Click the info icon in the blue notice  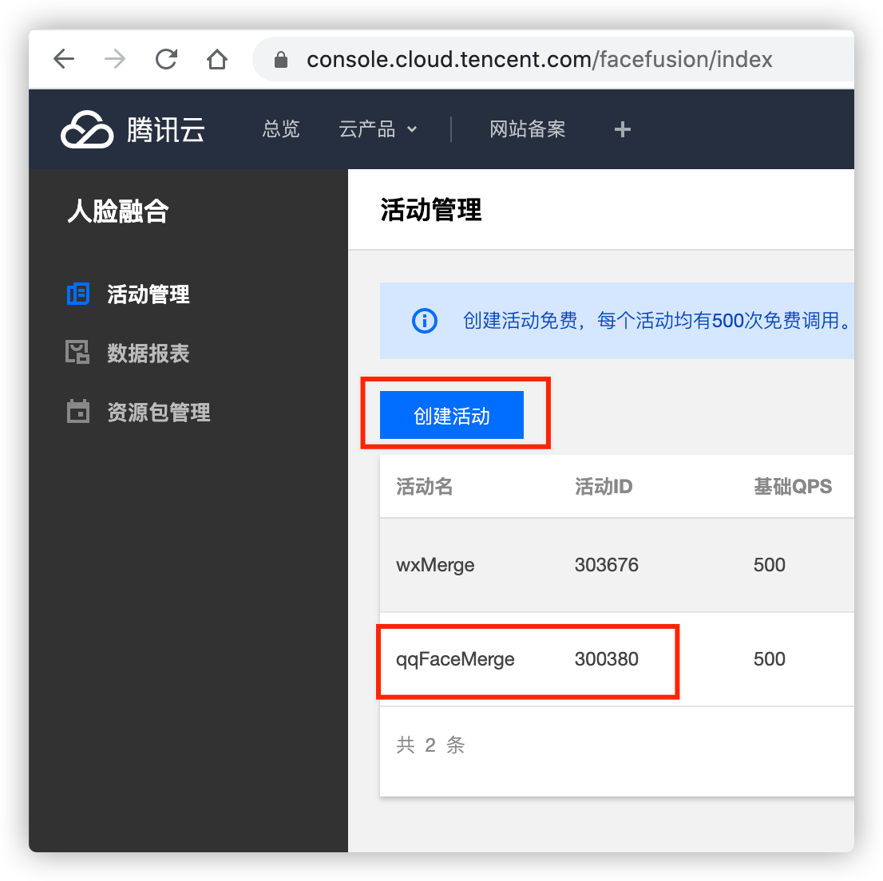click(425, 321)
